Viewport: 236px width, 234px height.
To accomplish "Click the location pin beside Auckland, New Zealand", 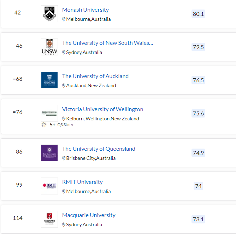I will [x=64, y=85].
